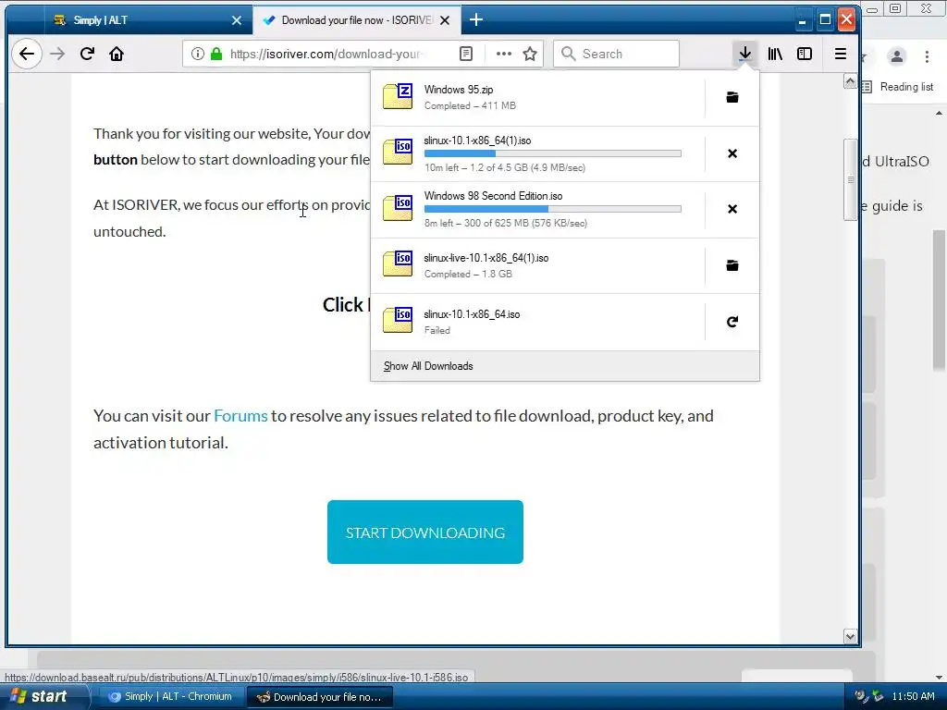947x710 pixels.
Task: Toggle reader view icon in address bar
Action: coord(466,54)
